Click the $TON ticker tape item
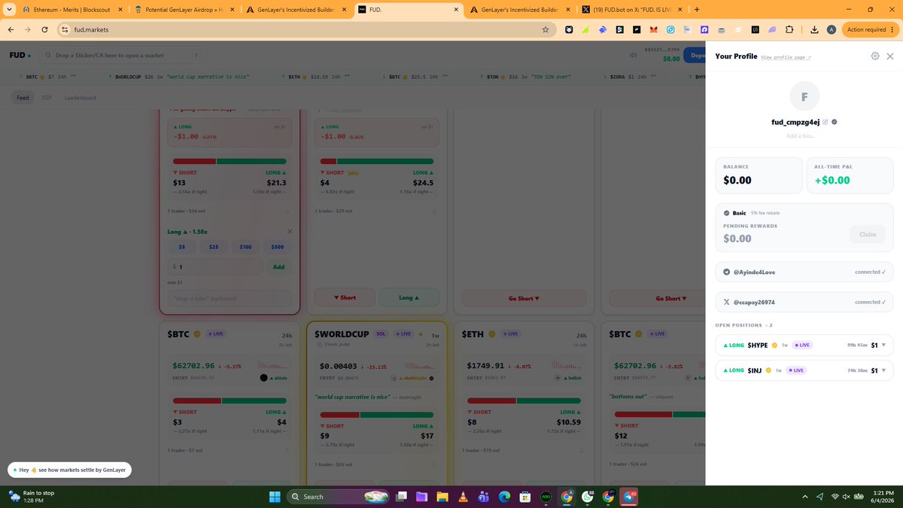The image size is (903, 508). 525,77
